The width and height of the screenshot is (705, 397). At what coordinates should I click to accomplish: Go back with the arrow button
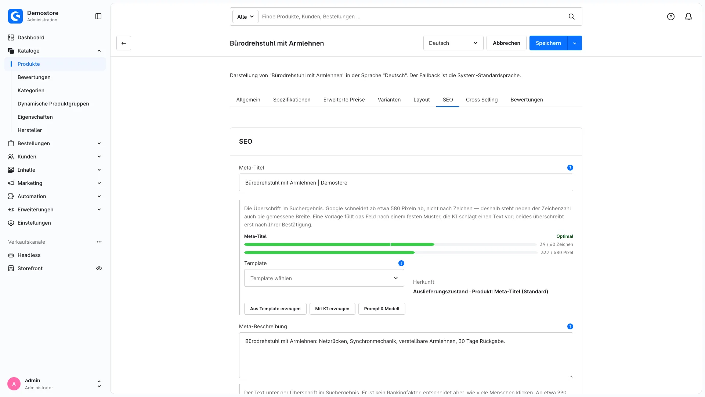[x=124, y=43]
